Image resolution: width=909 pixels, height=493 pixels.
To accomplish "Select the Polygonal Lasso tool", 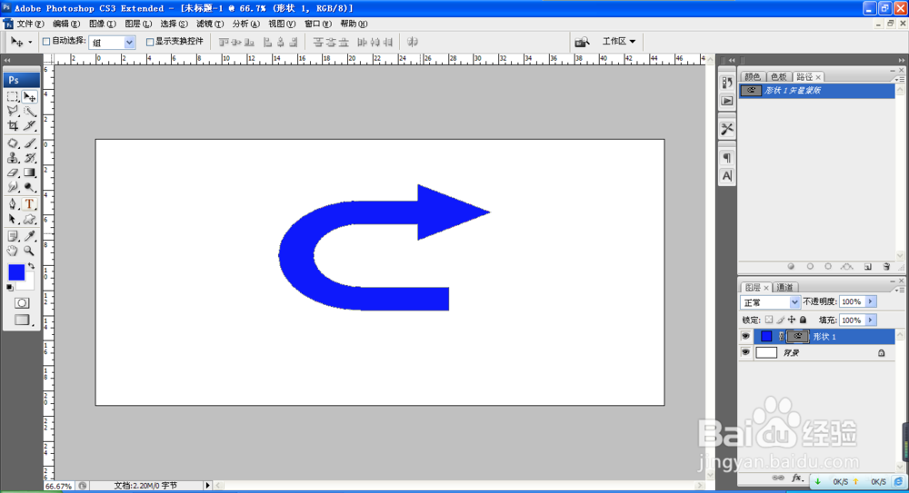I will [13, 112].
